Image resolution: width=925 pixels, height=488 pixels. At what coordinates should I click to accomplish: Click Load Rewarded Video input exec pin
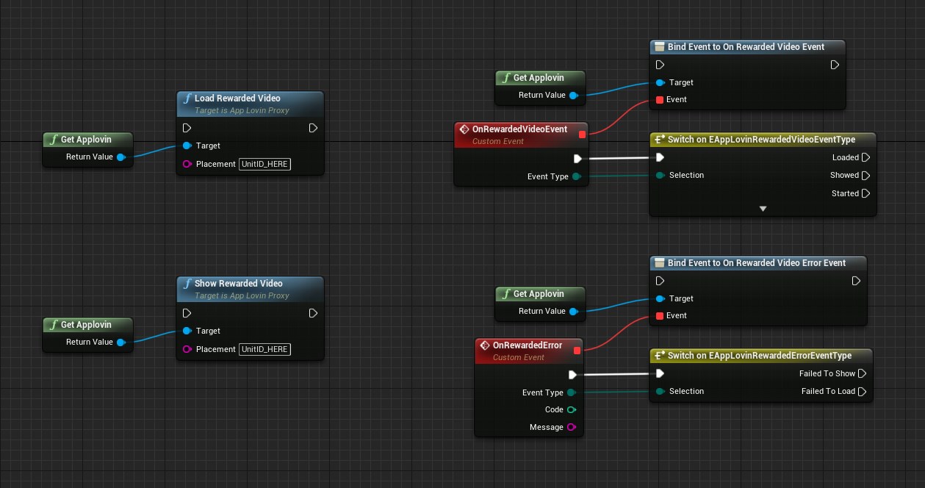tap(187, 128)
